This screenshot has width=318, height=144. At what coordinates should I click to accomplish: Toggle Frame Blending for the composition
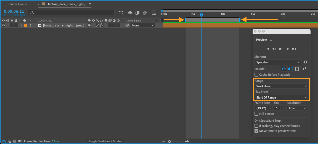click(137, 13)
